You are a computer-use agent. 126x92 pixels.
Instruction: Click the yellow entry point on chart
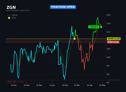[x=74, y=39]
